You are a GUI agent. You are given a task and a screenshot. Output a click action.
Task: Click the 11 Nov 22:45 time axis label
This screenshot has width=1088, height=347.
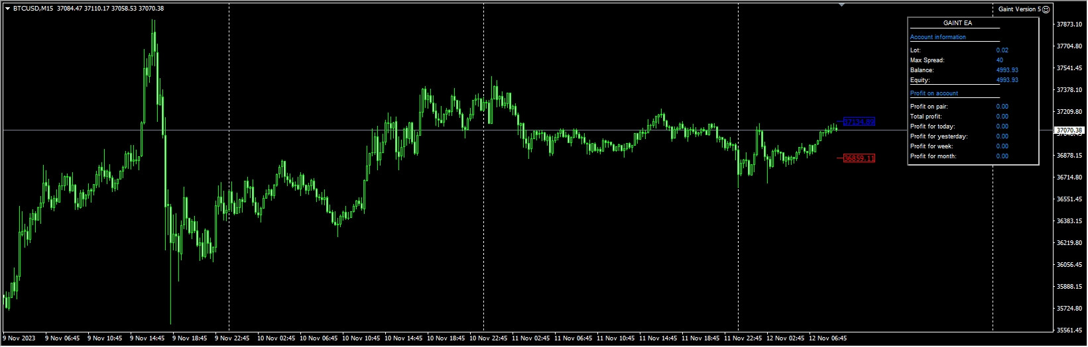point(743,338)
